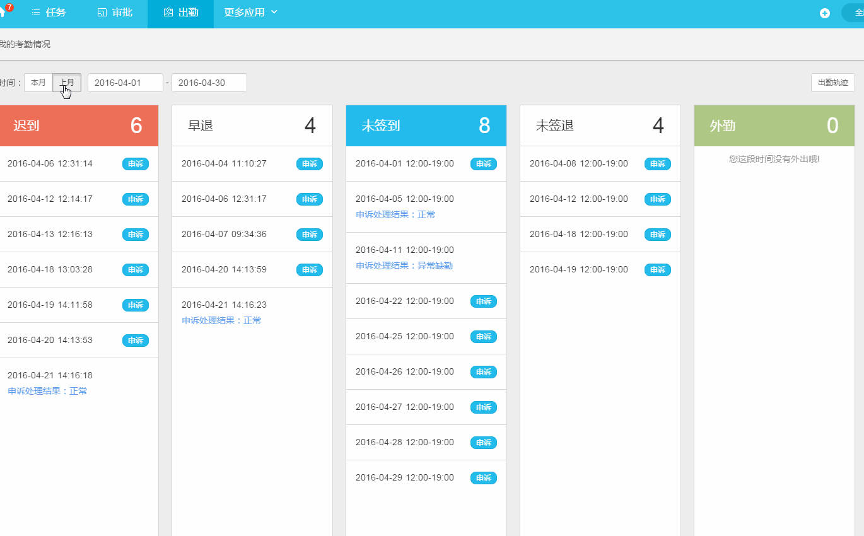The image size is (864, 536).
Task: Select the 未签到 blue header card
Action: (x=426, y=125)
